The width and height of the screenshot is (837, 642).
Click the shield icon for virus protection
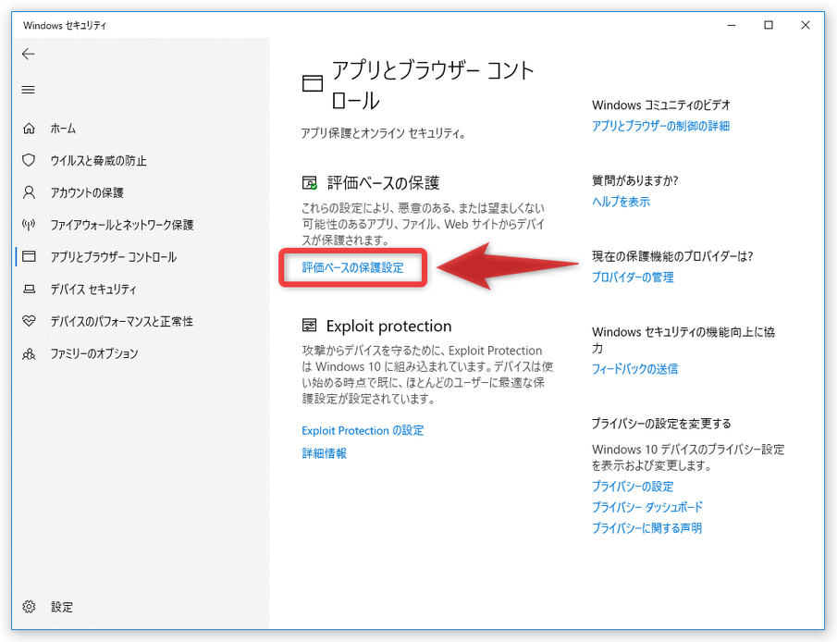tap(29, 160)
